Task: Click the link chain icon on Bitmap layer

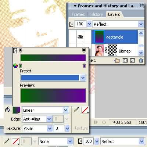Action: pos(106,50)
